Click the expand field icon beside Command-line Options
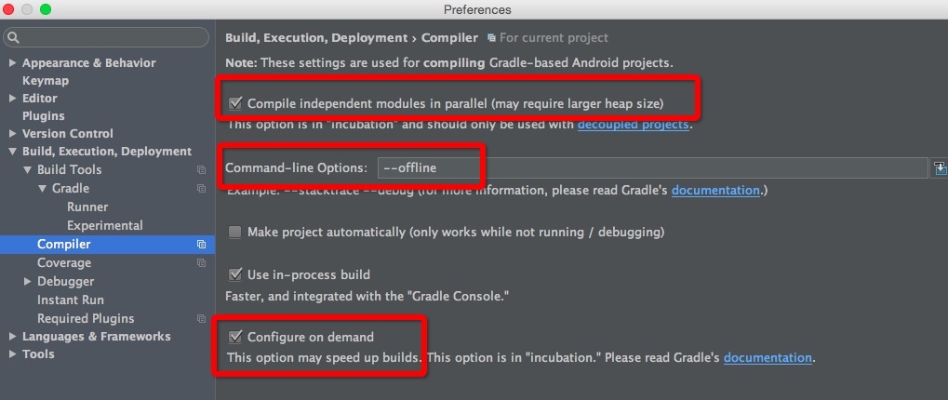Image resolution: width=948 pixels, height=400 pixels. point(940,167)
